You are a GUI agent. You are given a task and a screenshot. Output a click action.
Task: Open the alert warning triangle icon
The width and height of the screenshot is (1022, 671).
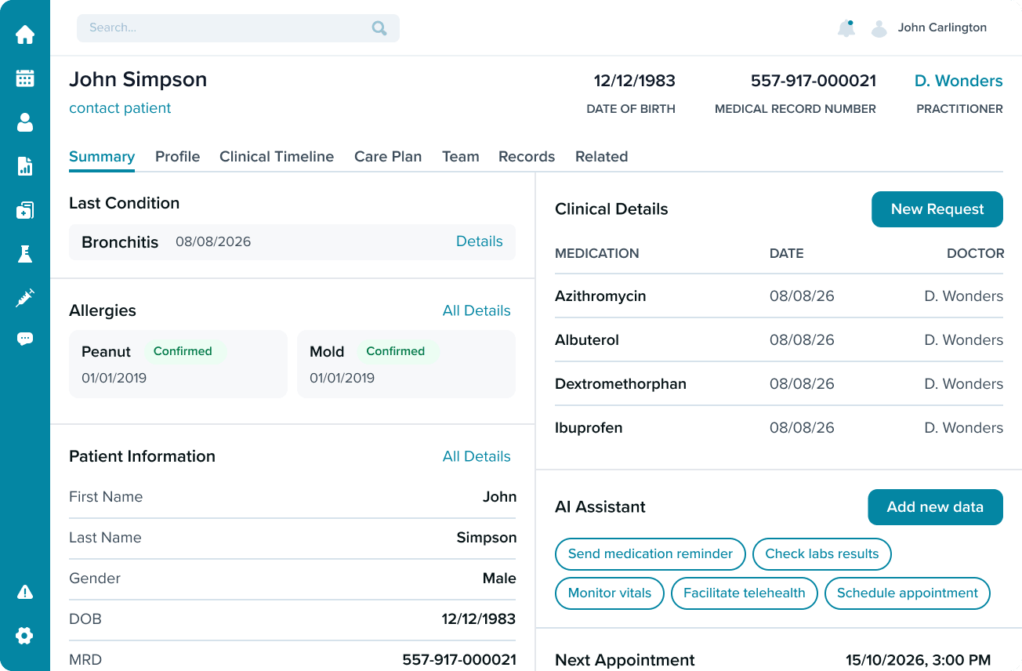[25, 592]
